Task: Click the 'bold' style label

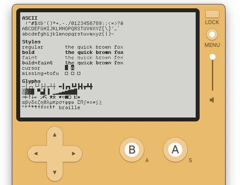Action: click(x=29, y=52)
